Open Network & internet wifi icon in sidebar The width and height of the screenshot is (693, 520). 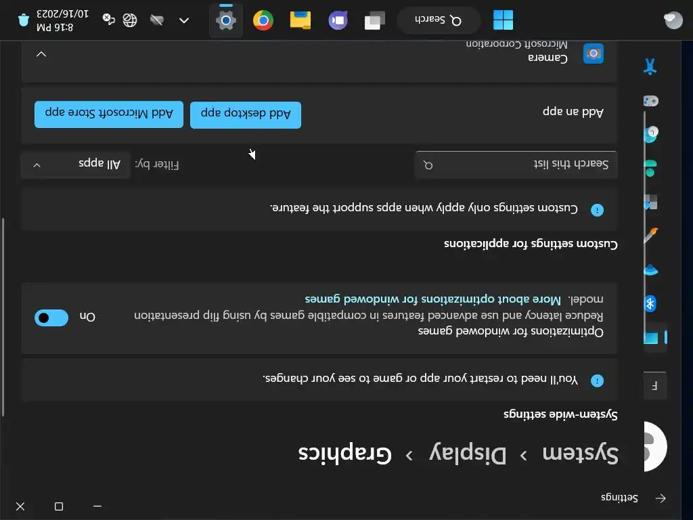click(x=650, y=269)
